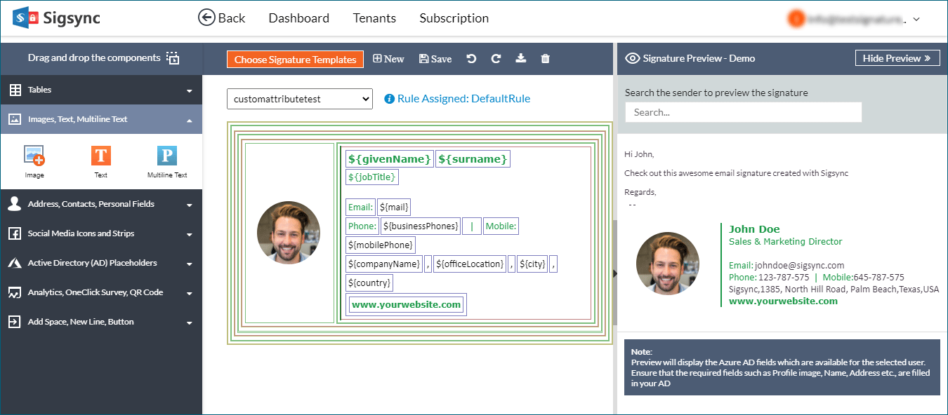Click the preview panel collapse arrow
Image resolution: width=948 pixels, height=415 pixels.
pyautogui.click(x=615, y=273)
